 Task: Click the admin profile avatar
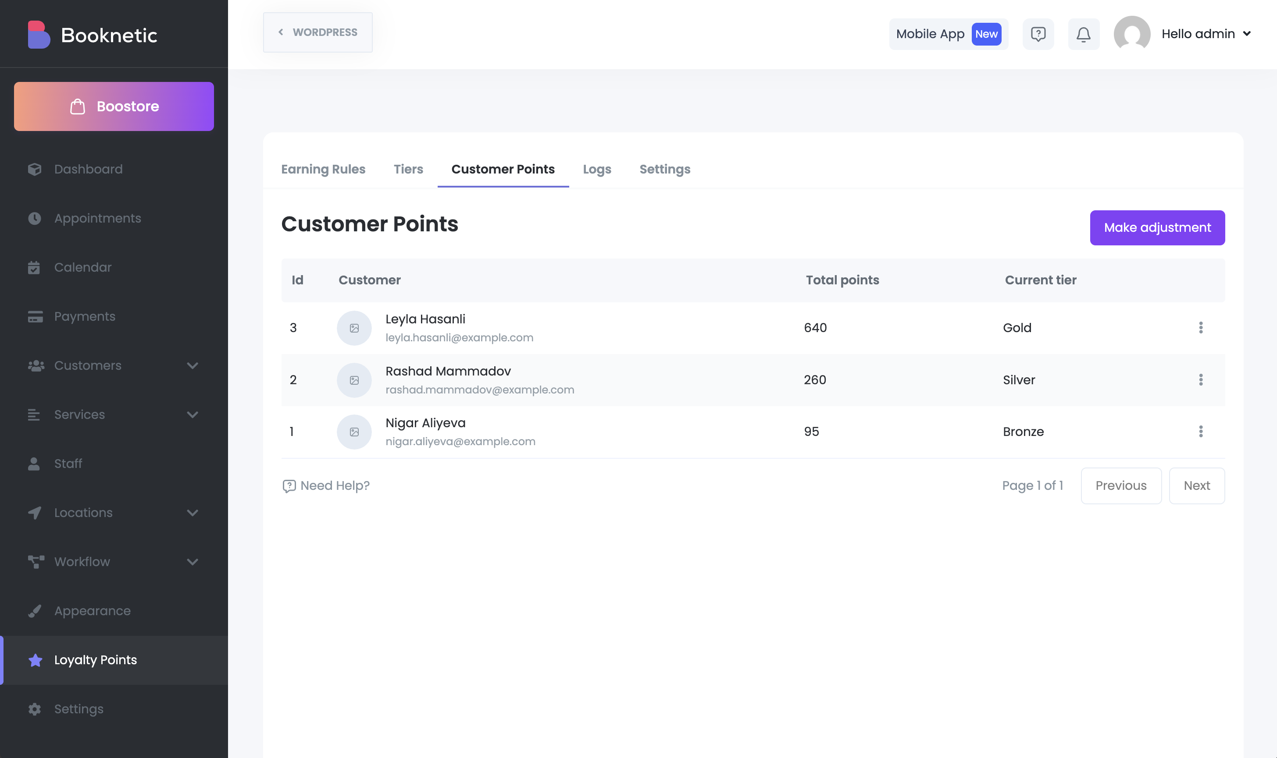click(1131, 34)
